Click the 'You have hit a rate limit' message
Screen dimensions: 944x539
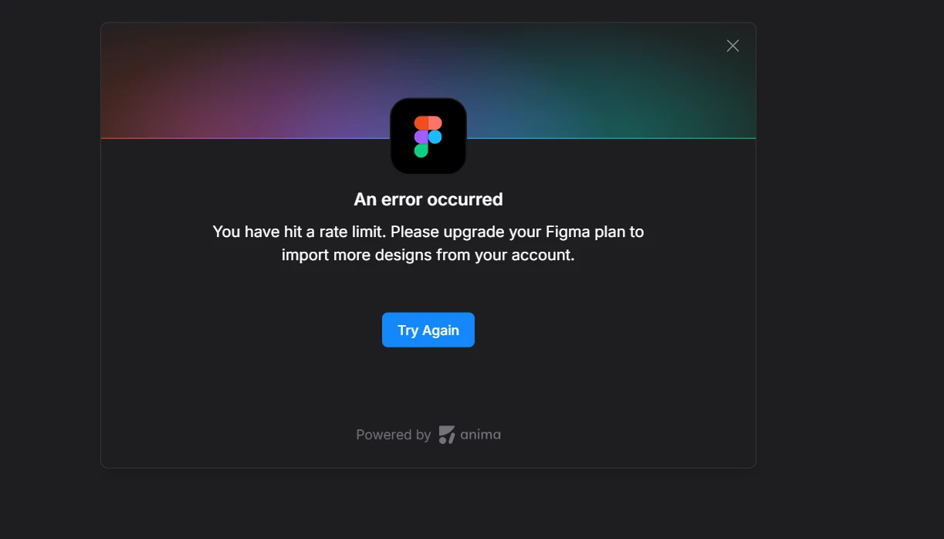(428, 243)
